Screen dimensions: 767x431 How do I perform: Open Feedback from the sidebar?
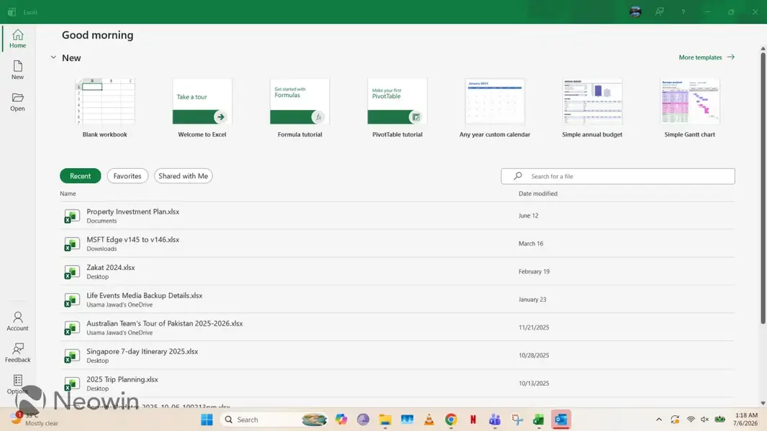pyautogui.click(x=17, y=353)
